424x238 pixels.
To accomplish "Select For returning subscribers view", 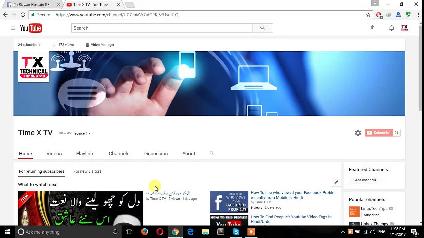I will tap(41, 171).
